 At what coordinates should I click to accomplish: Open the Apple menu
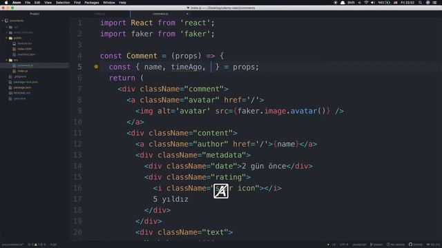click(x=6, y=3)
